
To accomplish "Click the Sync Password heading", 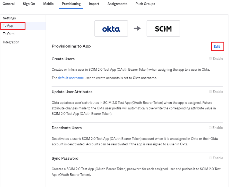I will 65,158.
